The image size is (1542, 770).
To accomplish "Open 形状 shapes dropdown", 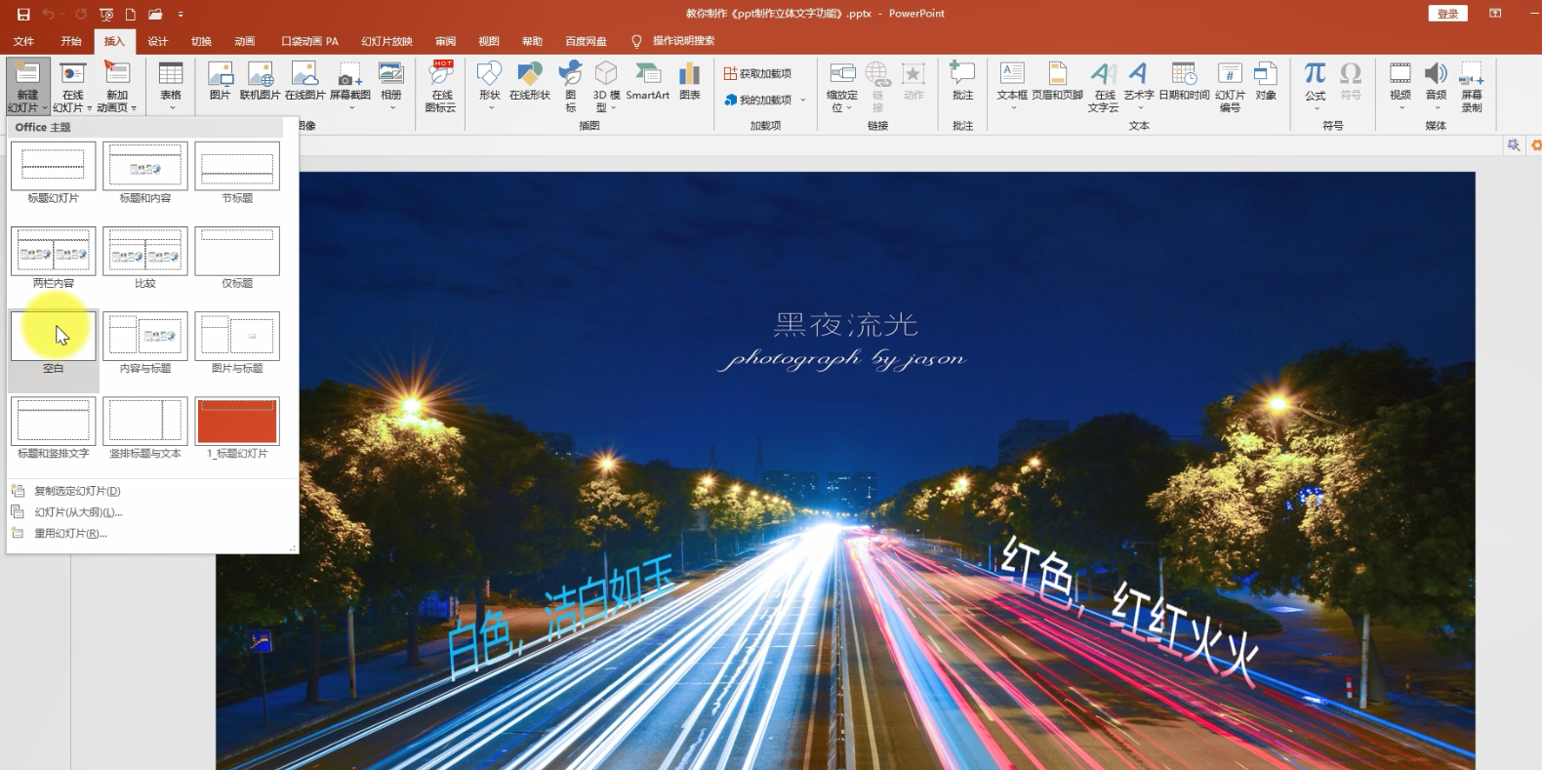I will click(490, 86).
